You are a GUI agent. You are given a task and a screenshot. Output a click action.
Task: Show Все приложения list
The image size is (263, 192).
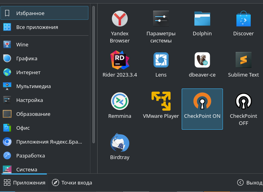coord(44,27)
